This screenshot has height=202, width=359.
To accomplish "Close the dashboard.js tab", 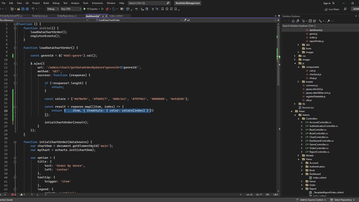I will point(107,16).
